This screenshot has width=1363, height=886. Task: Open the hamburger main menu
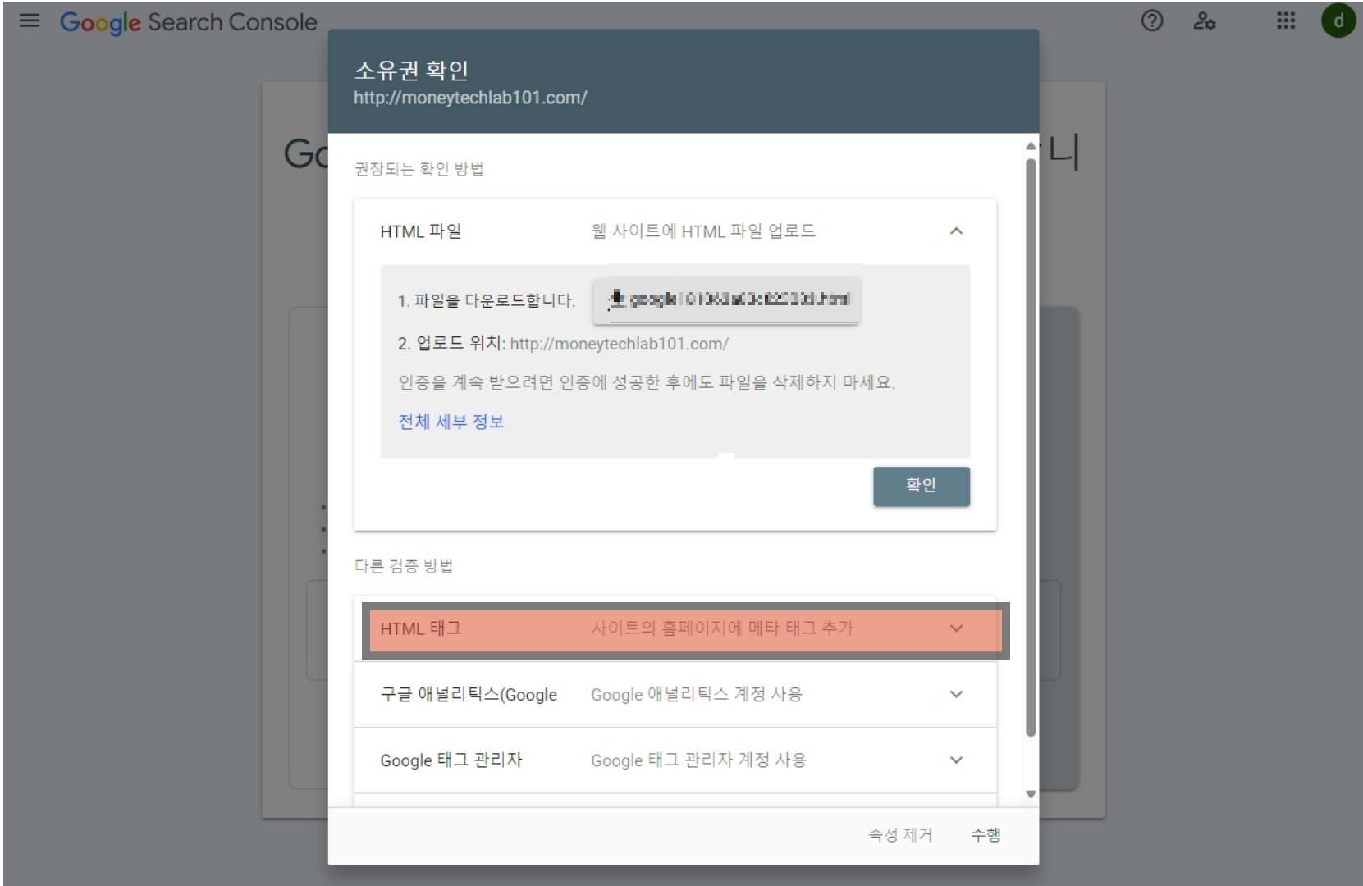point(30,21)
